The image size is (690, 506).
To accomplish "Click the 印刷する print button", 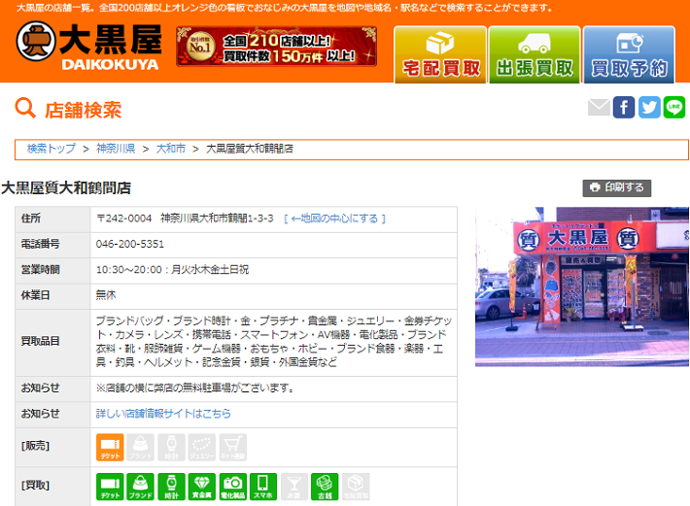I will tap(617, 187).
